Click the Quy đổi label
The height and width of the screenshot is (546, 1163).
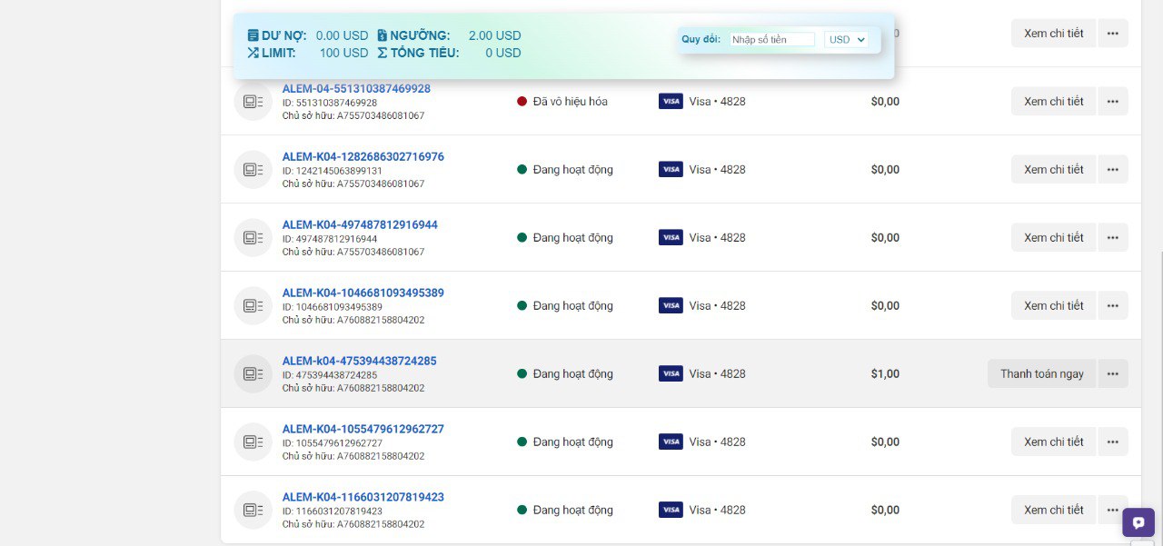(701, 39)
